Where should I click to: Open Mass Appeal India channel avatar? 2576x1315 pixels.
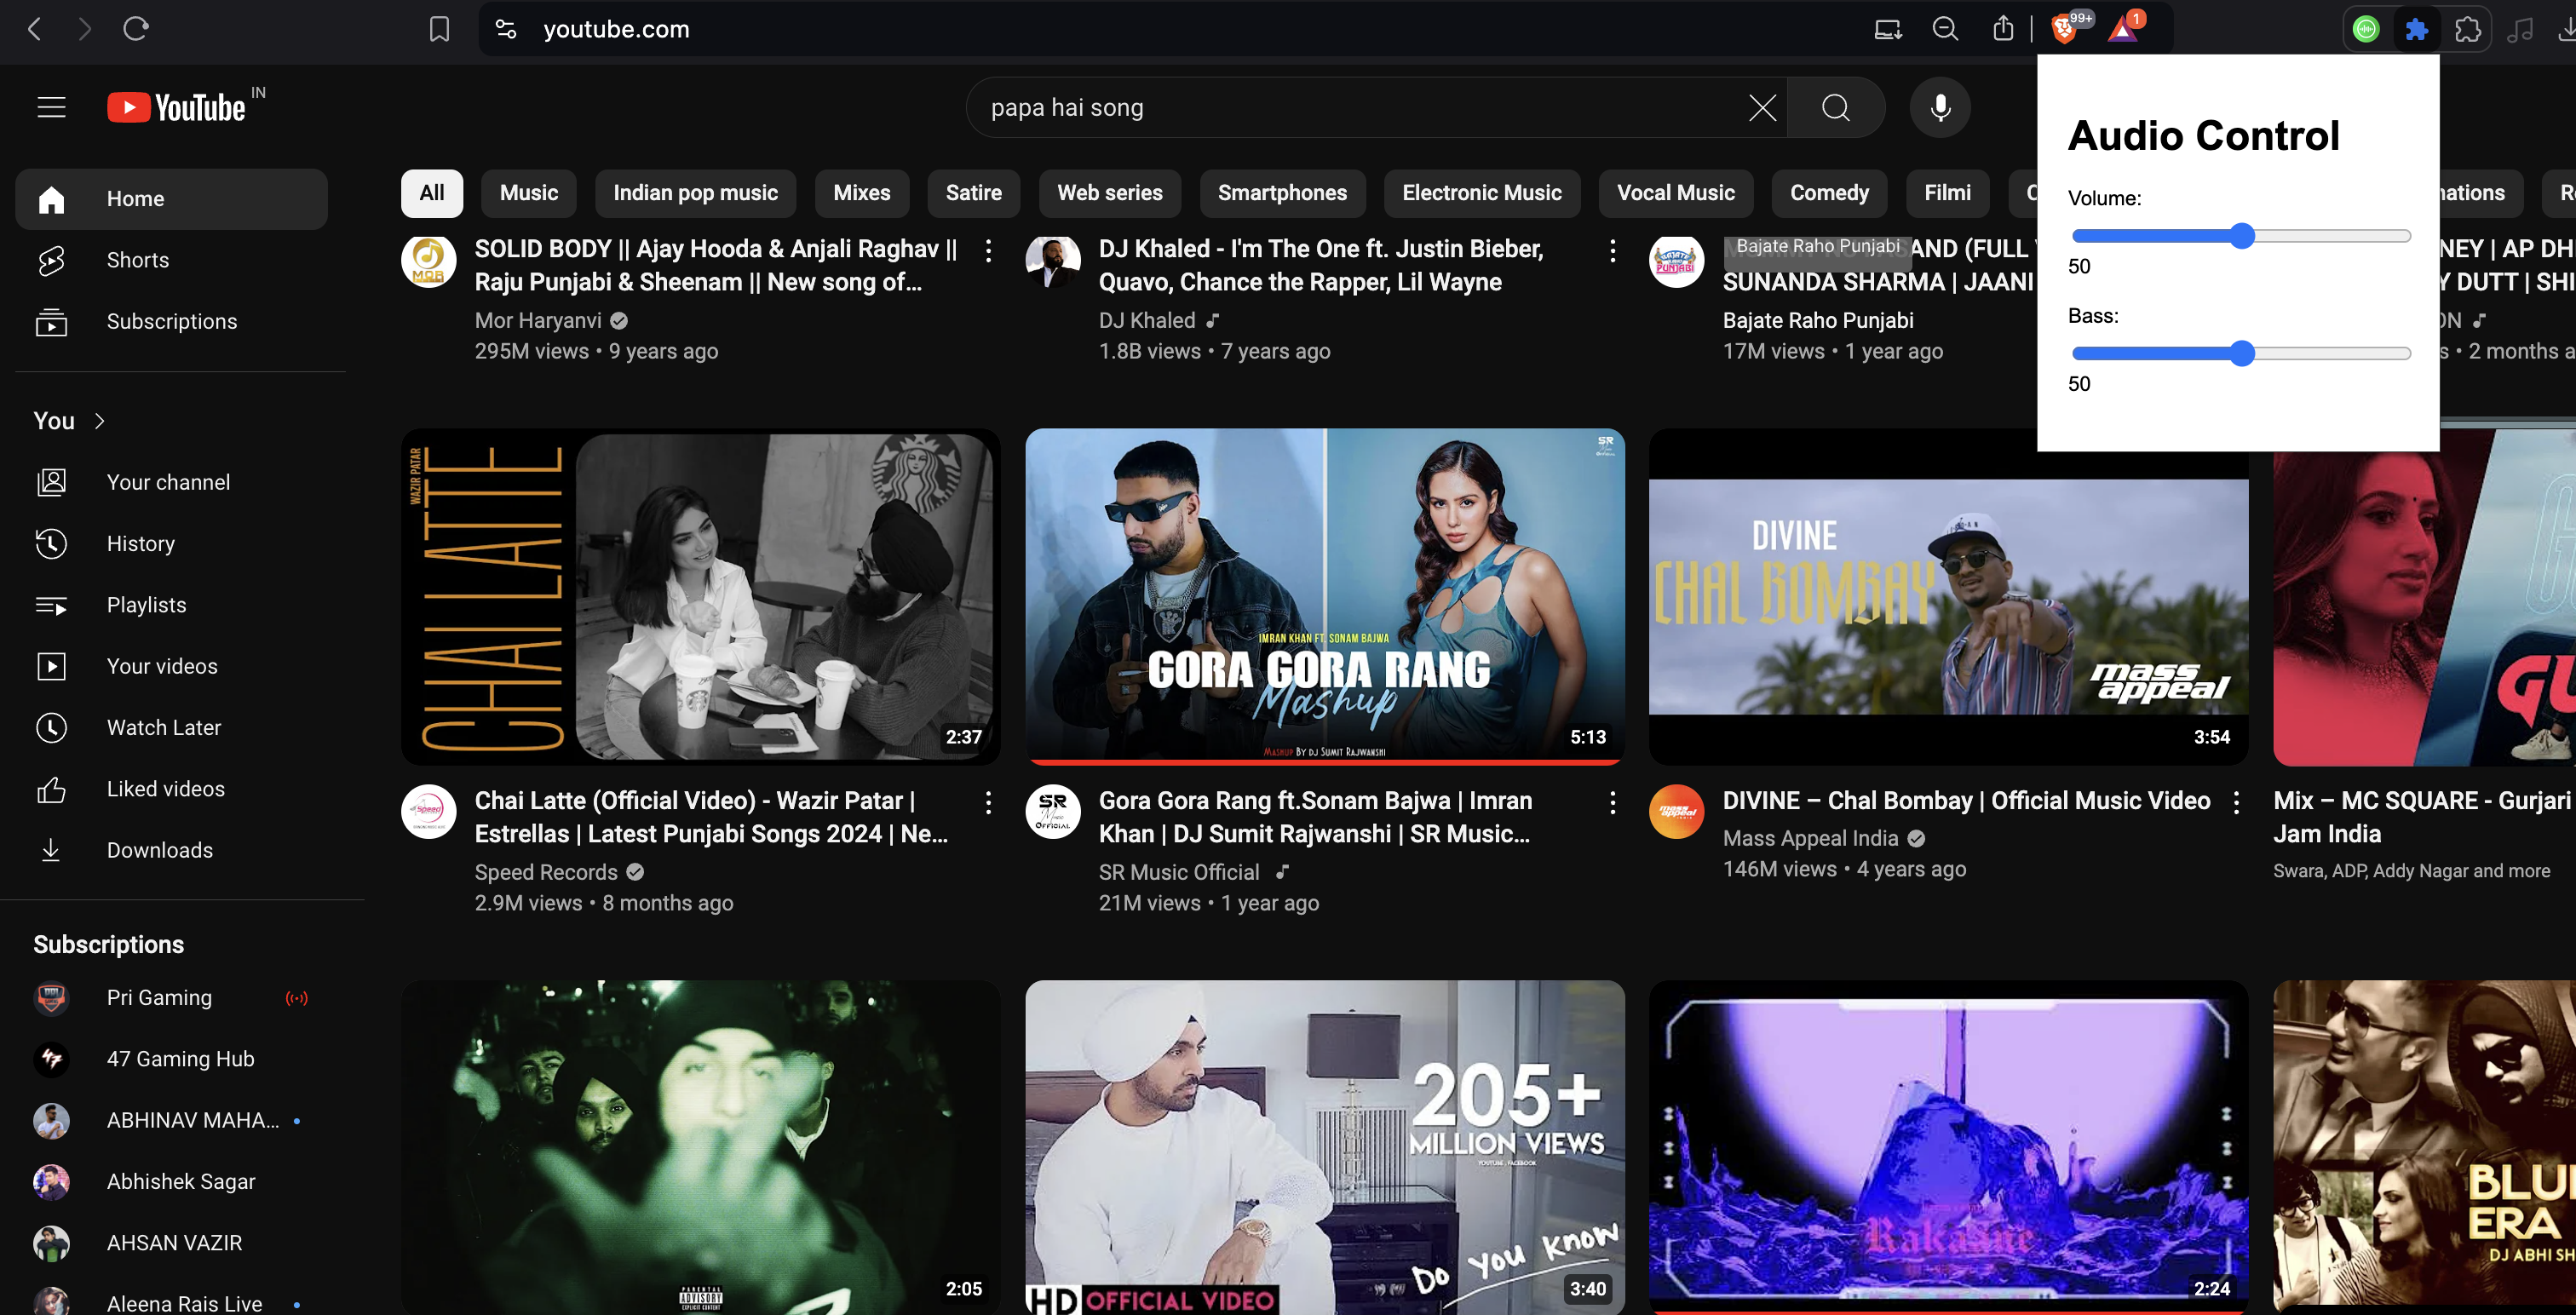(1677, 812)
